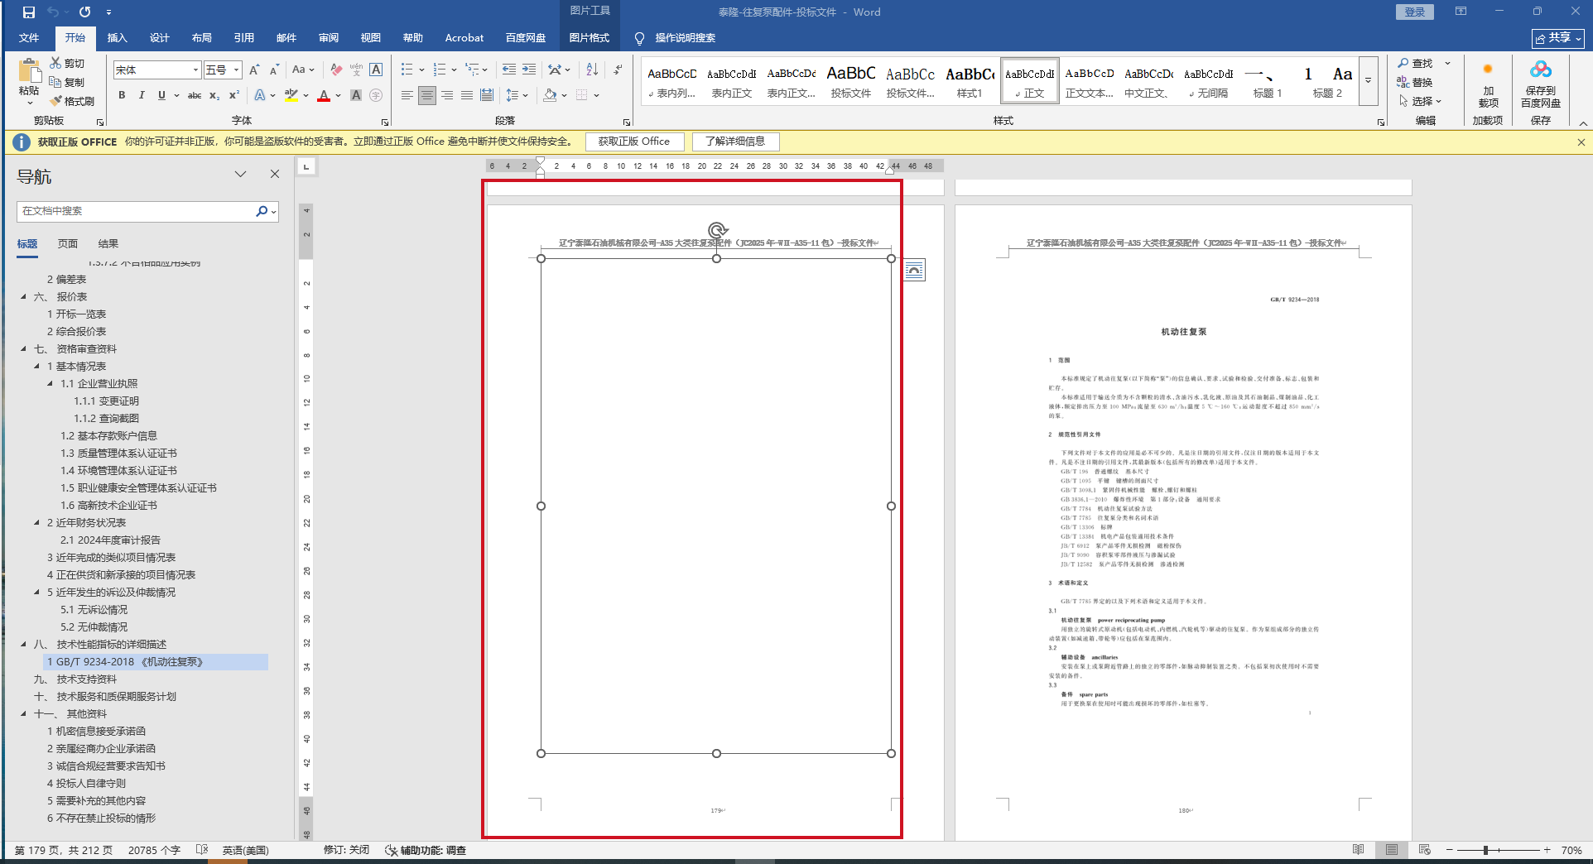
Task: Open the 插入 ribbon tab
Action: pos(117,38)
